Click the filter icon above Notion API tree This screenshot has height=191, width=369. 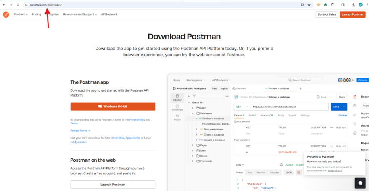[x=194, y=96]
